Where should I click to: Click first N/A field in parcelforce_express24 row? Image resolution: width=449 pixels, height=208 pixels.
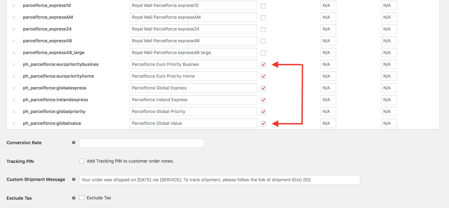coord(328,29)
